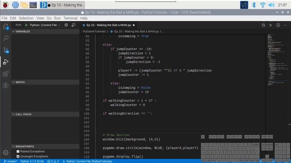Open the Run and Debug view
The width and height of the screenshot is (291, 163).
click(6, 62)
